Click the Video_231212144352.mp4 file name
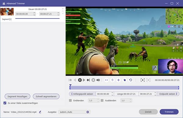Image resolution: width=183 pixels, height=118 pixels. click(x=23, y=112)
